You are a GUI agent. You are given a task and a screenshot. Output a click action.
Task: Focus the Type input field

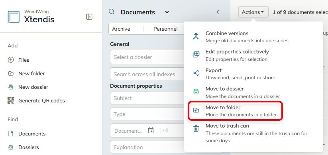coord(147,114)
